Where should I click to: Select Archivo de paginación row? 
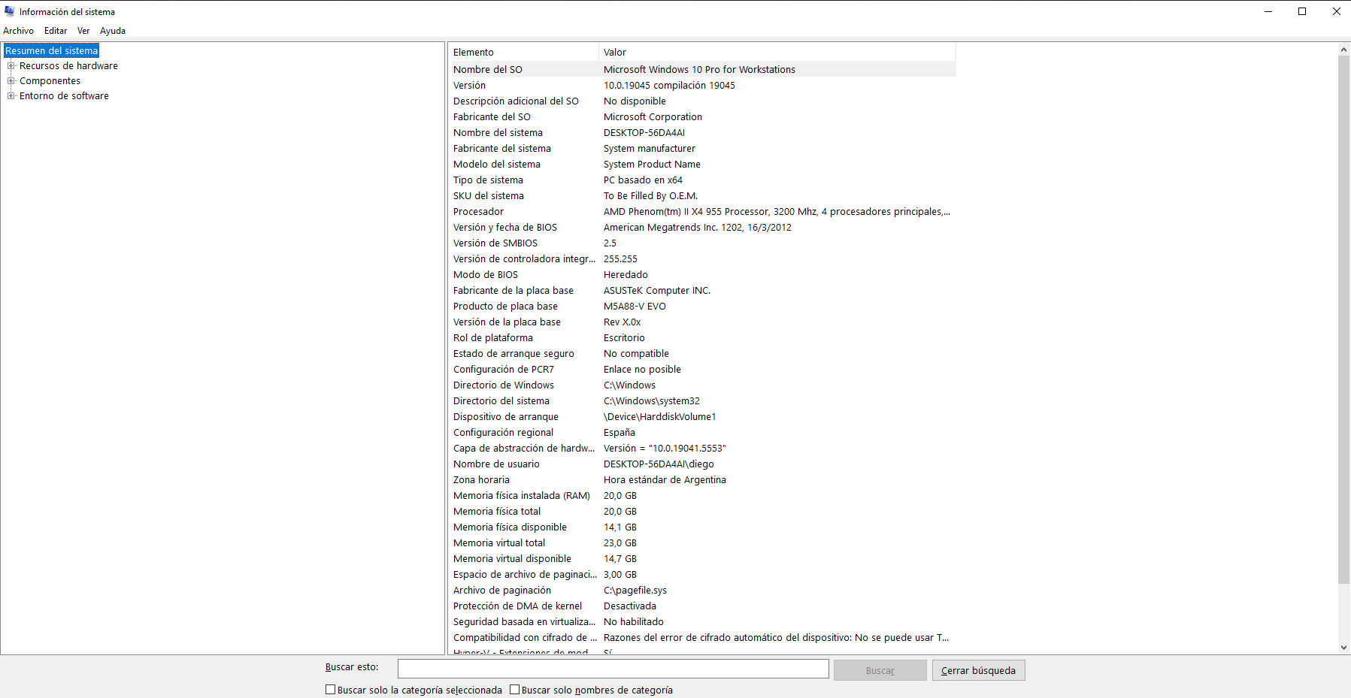pos(702,590)
